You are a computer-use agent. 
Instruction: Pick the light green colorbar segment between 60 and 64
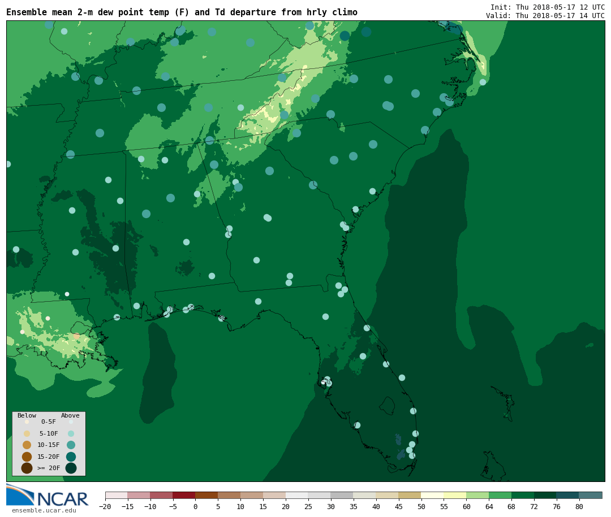478,495
